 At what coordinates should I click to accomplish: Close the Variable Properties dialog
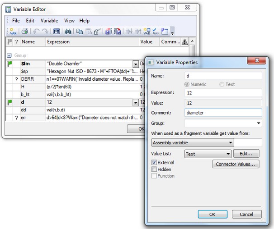click(257, 60)
